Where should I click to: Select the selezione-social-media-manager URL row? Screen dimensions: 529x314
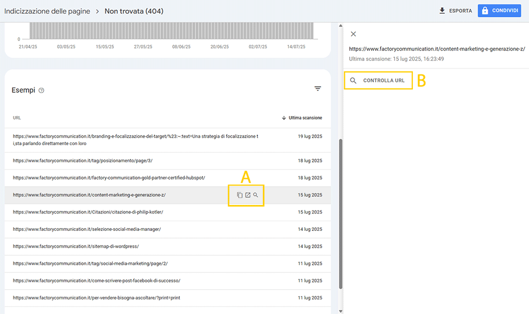pos(168,229)
